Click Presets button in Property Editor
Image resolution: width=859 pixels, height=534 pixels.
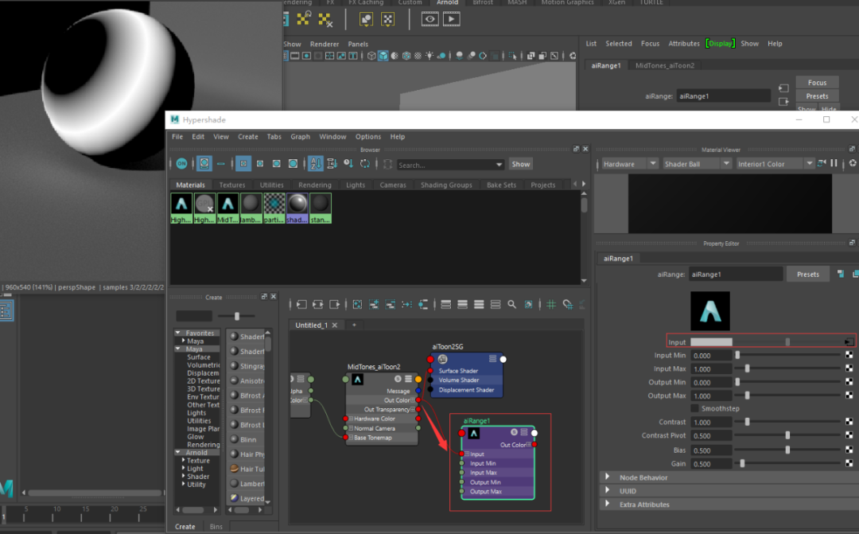(x=808, y=274)
